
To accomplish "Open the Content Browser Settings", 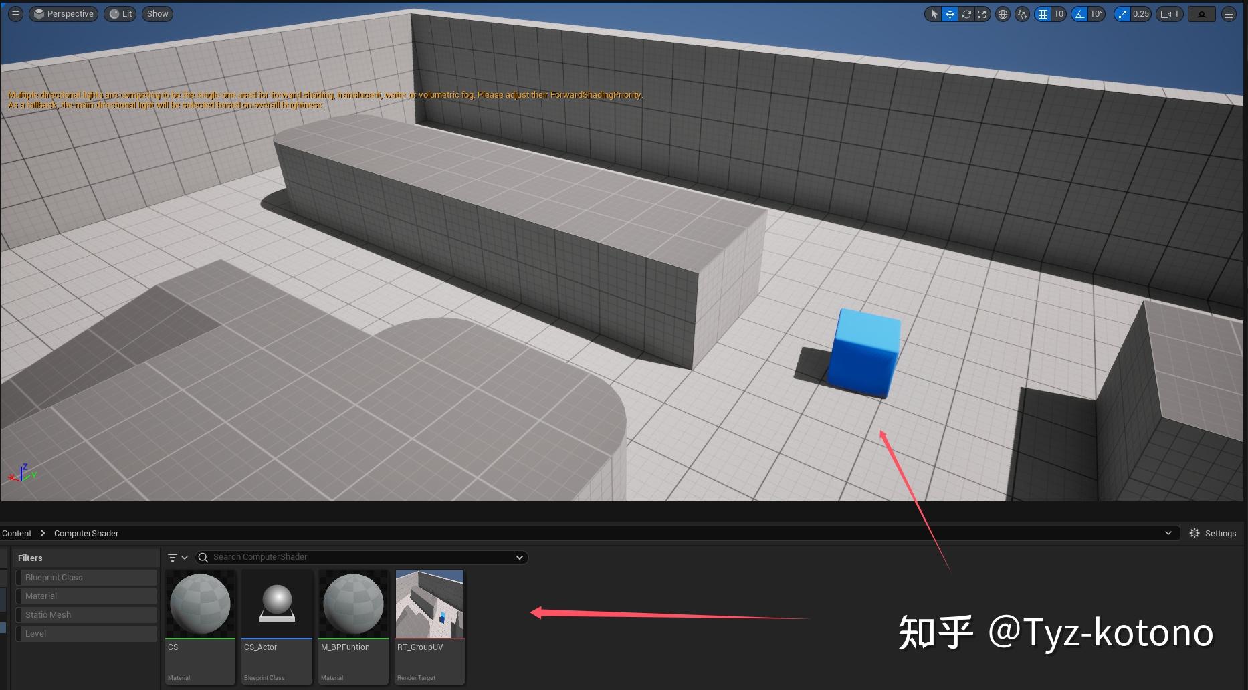I will pyautogui.click(x=1212, y=533).
